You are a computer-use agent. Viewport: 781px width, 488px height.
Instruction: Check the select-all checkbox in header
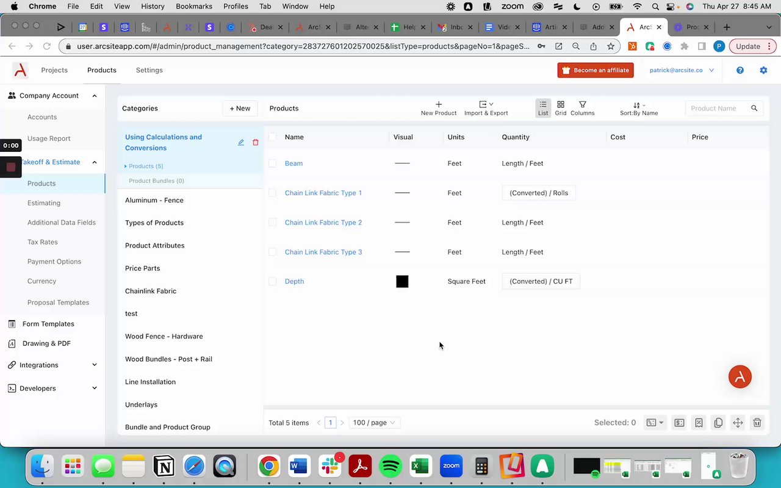273,137
